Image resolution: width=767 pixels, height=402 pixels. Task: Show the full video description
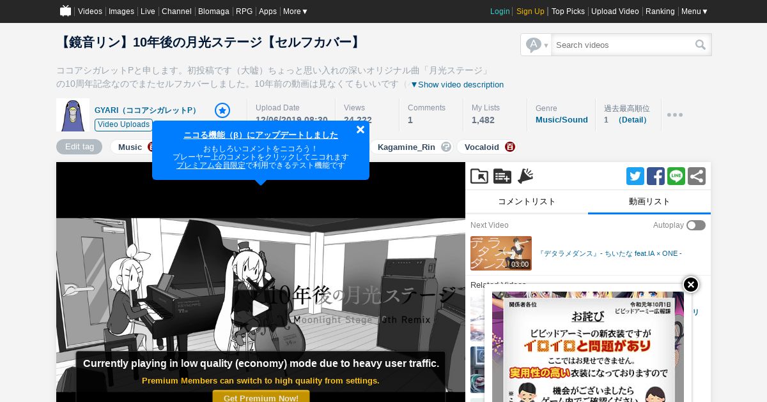(457, 84)
